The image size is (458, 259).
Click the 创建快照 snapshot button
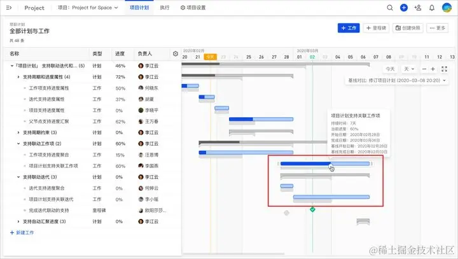click(408, 28)
